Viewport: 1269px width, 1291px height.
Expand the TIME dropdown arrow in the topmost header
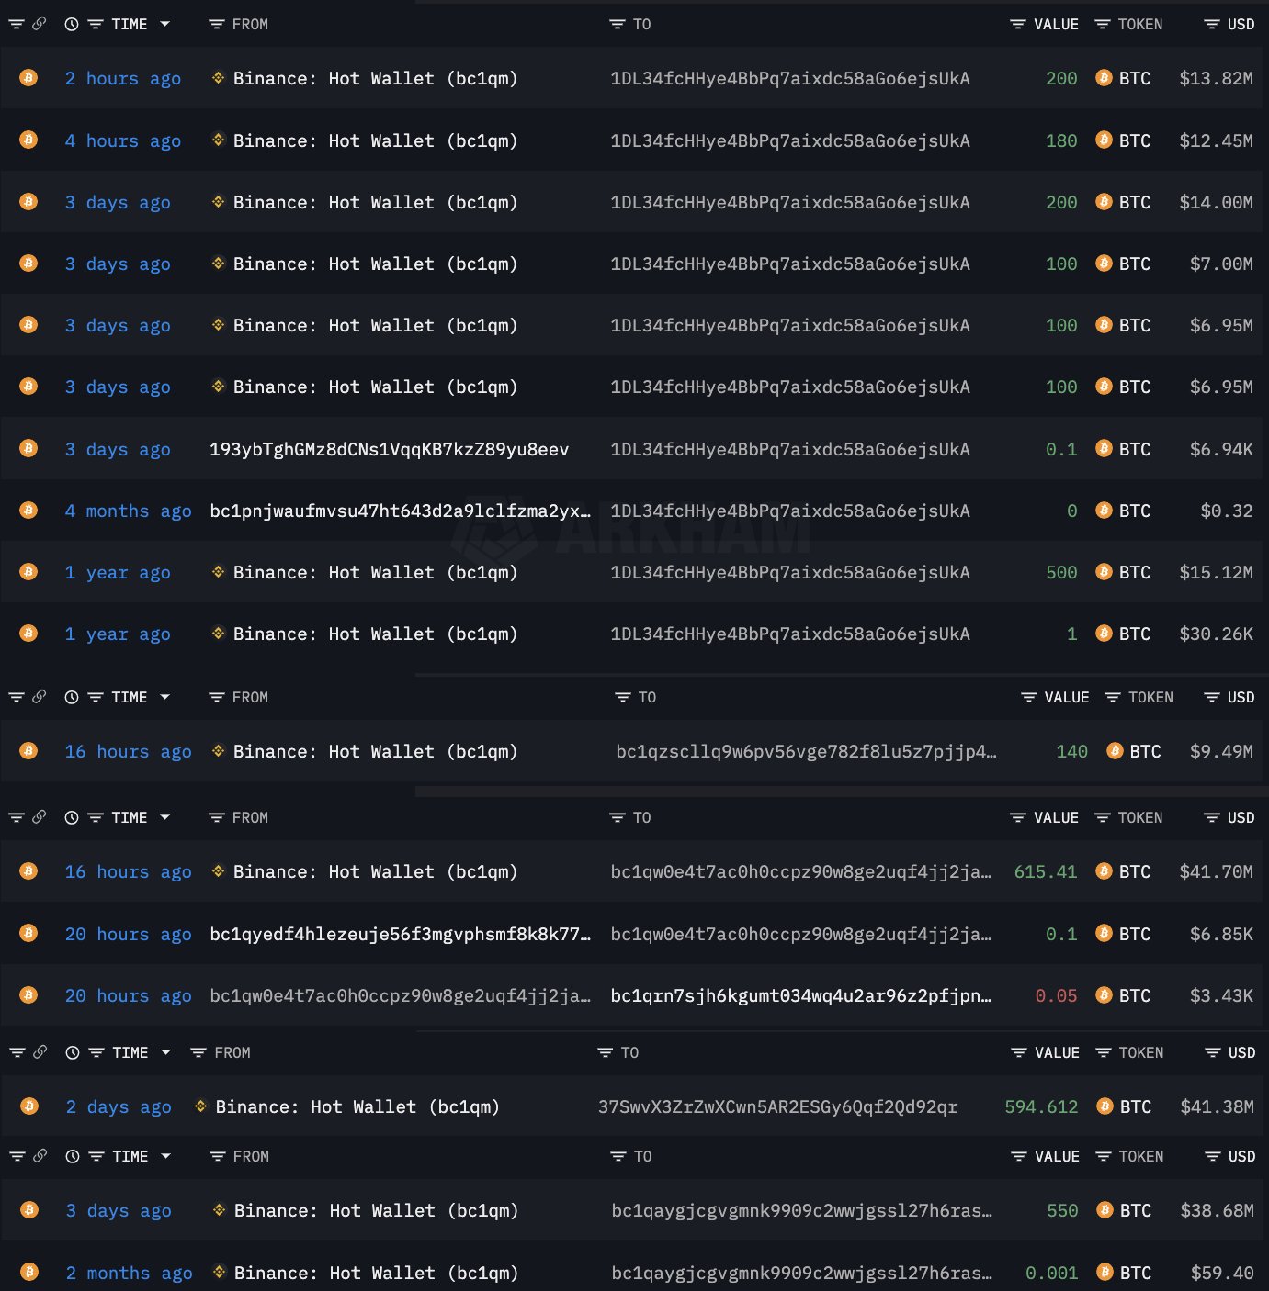[165, 25]
